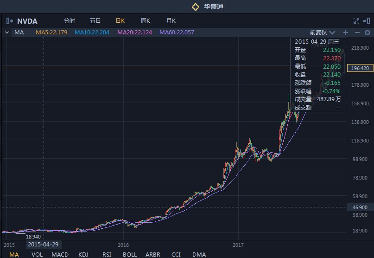Show the BOLL indicator
This screenshot has width=374, height=258.
[x=130, y=255]
